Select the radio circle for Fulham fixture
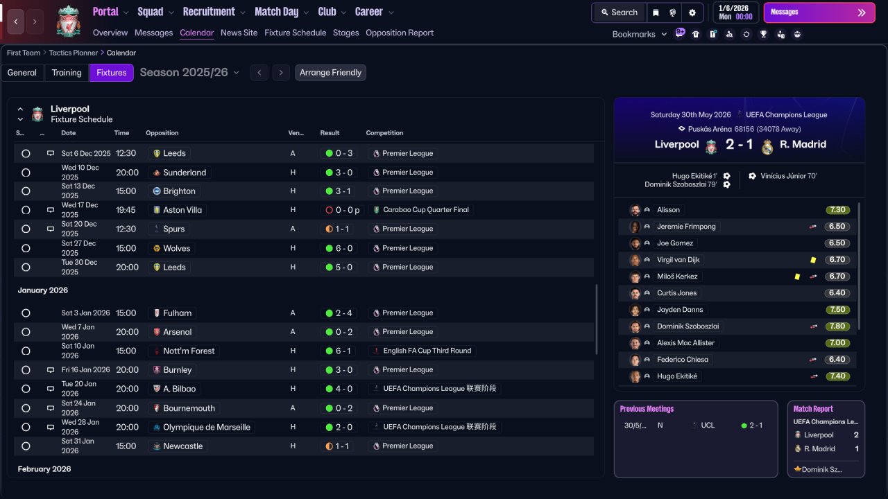The width and height of the screenshot is (888, 499). coord(26,313)
